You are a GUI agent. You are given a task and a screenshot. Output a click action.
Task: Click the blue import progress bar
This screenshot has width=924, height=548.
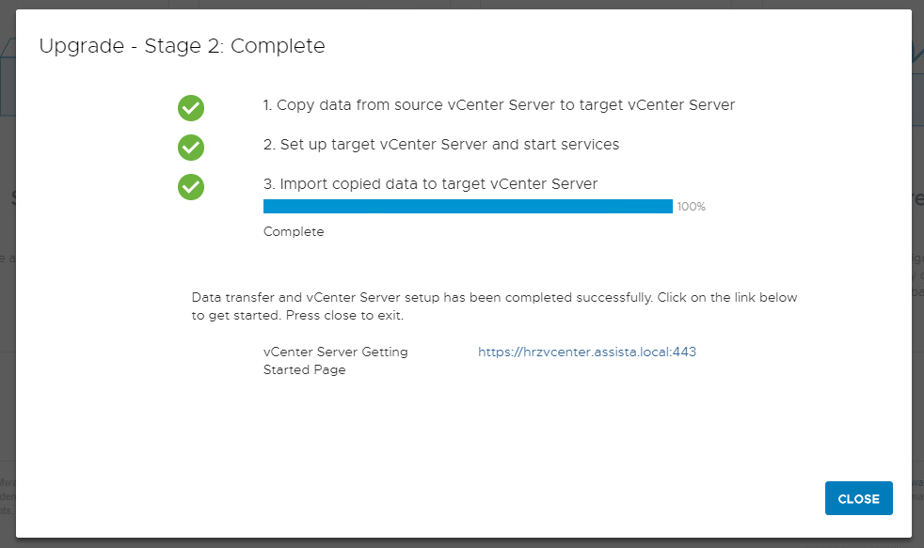click(x=468, y=206)
